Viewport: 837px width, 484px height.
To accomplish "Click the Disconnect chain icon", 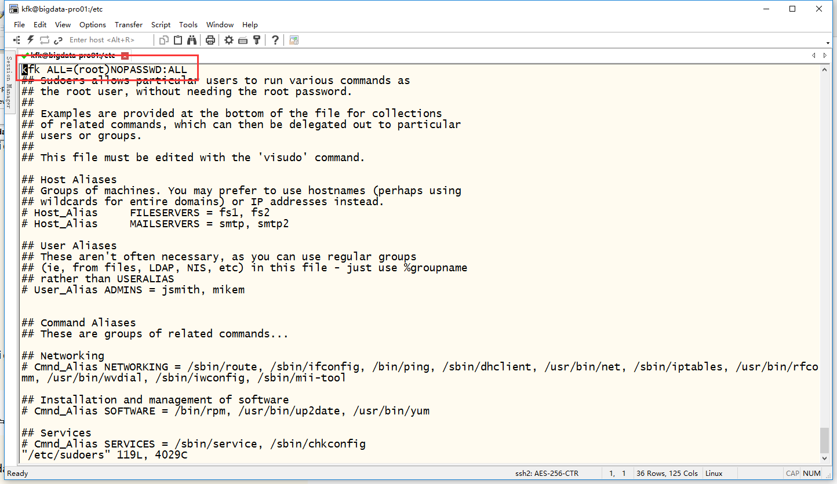I will pos(58,40).
